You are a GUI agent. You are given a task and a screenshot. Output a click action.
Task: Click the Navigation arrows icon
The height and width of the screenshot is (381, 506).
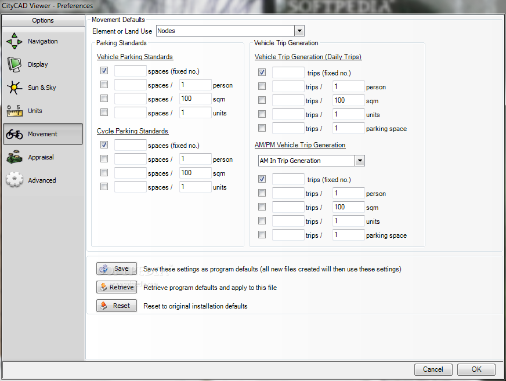pos(14,41)
